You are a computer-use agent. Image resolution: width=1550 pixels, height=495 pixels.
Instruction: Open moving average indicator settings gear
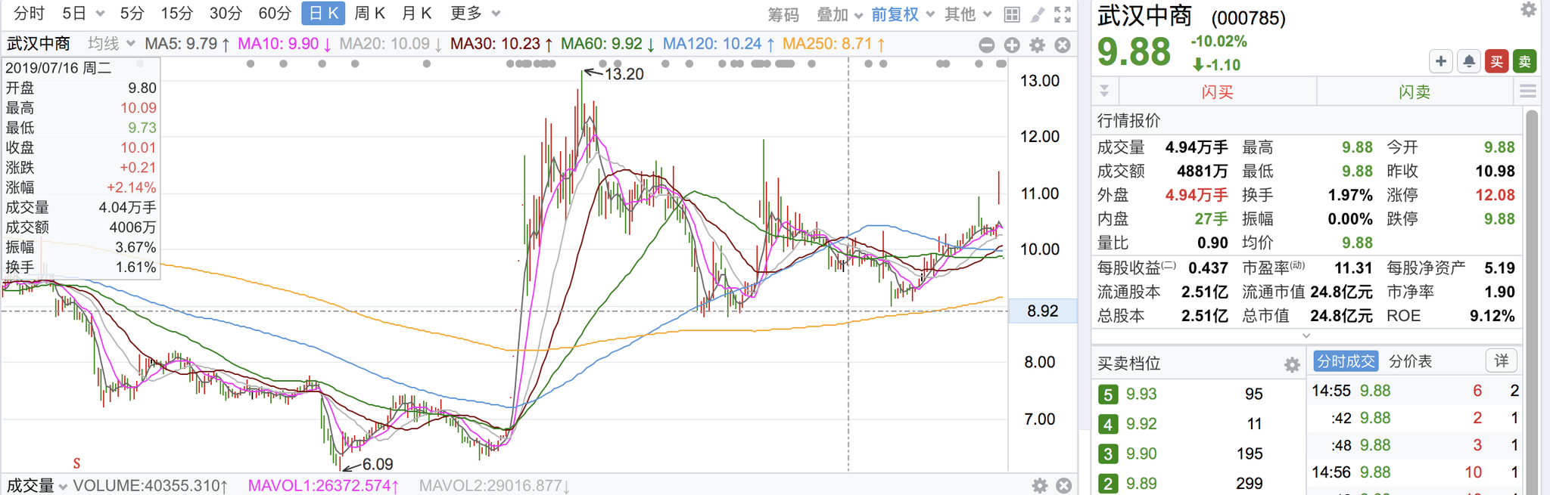(1038, 45)
